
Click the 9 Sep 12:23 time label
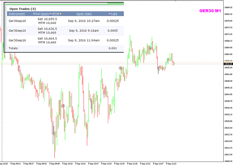pos(171,164)
